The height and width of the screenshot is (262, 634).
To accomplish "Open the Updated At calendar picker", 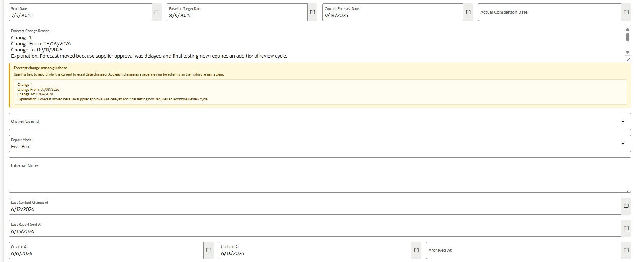I will [416, 250].
